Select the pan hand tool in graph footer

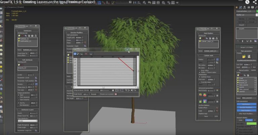(113, 90)
